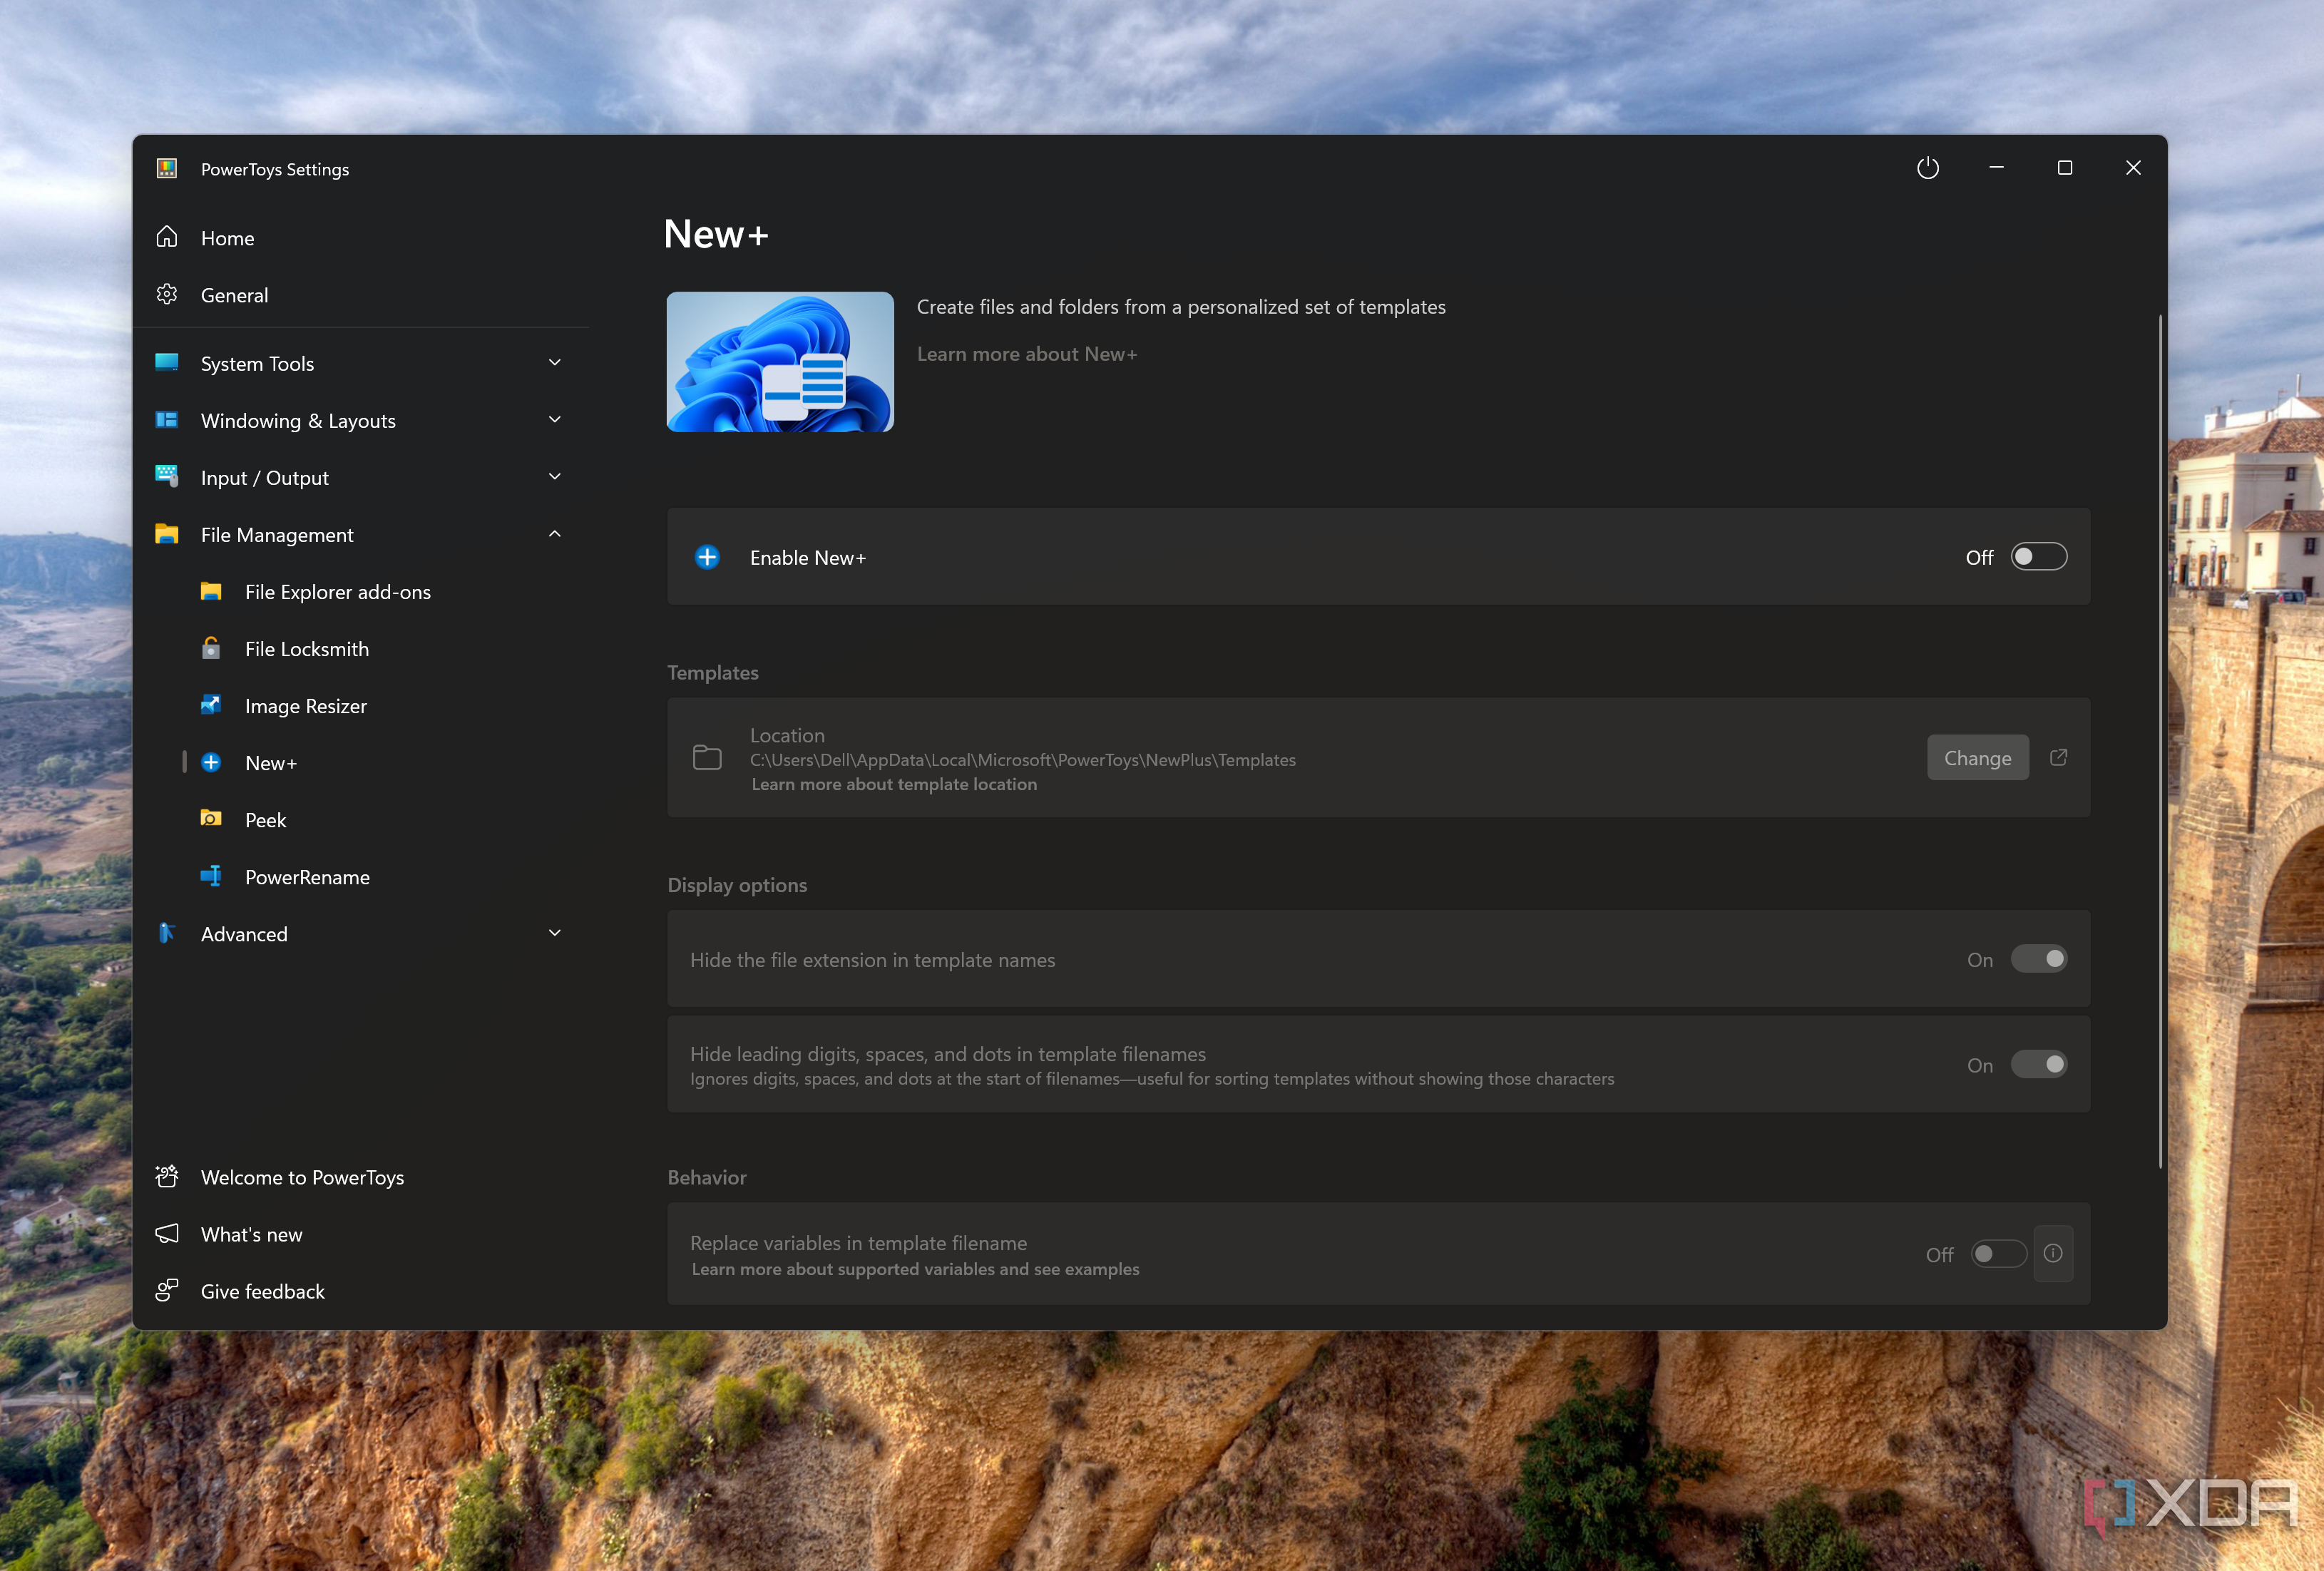This screenshot has width=2324, height=1571.
Task: Click the Change location button
Action: click(1977, 758)
